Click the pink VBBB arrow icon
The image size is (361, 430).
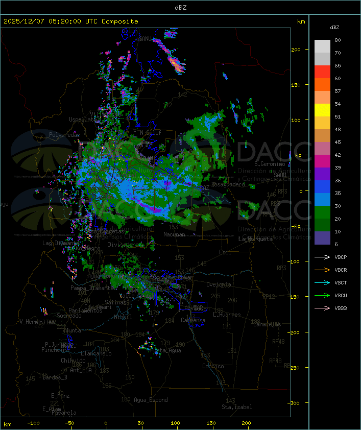(x=322, y=308)
